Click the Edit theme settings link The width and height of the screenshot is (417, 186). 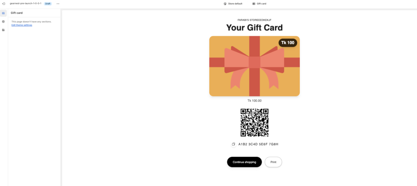[22, 25]
